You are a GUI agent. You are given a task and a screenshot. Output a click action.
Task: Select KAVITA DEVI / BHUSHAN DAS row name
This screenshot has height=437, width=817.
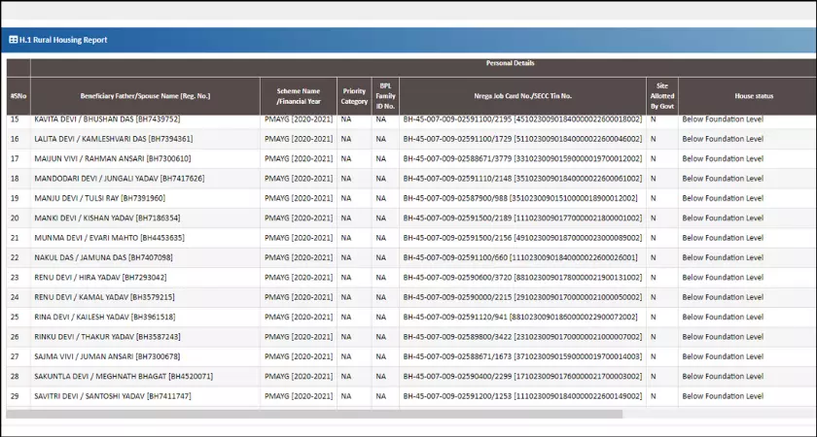(107, 119)
